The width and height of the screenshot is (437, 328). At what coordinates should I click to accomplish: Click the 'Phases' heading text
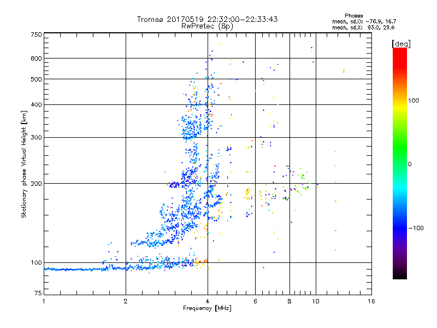click(x=353, y=16)
